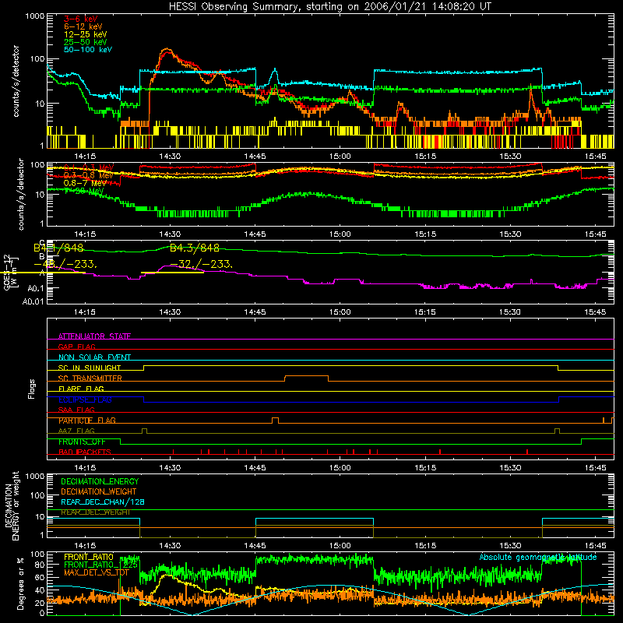Click the SC_TRANSMITTER flag label
The image size is (623, 623).
(90, 378)
